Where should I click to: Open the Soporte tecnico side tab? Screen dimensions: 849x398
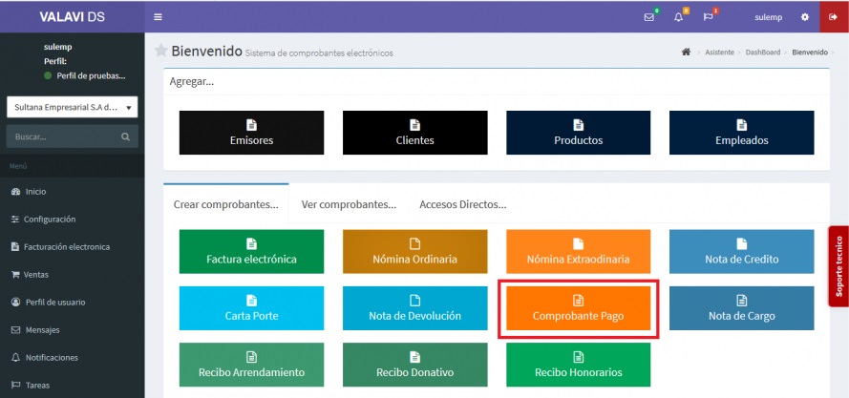click(x=838, y=266)
